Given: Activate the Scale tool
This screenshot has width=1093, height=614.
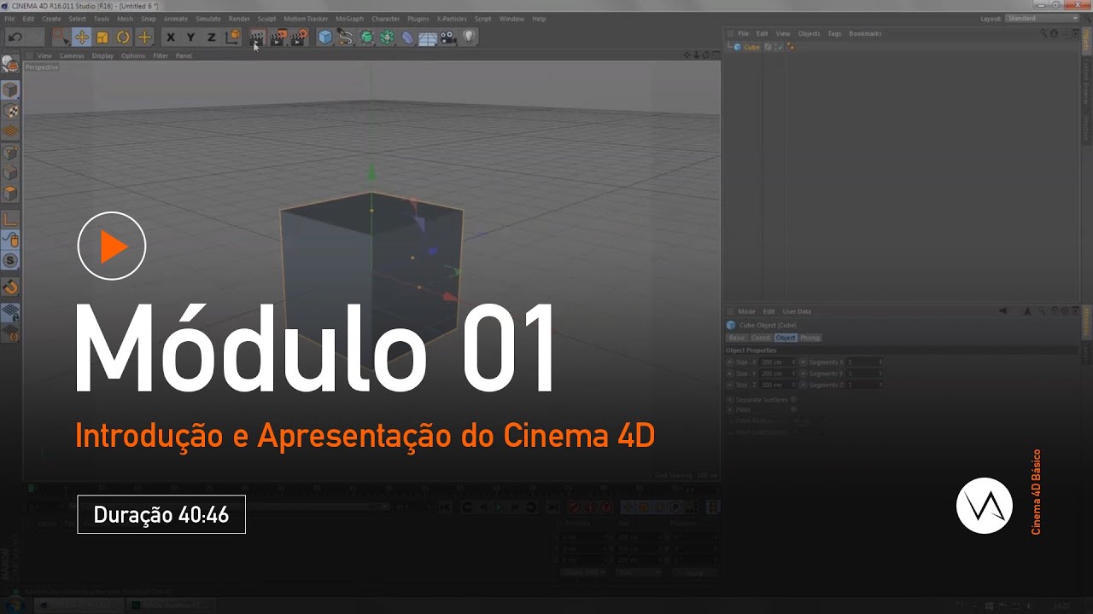Looking at the screenshot, I should tap(102, 37).
